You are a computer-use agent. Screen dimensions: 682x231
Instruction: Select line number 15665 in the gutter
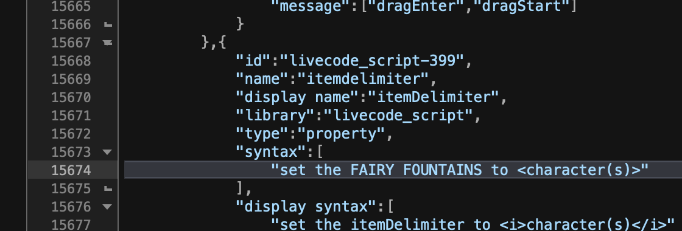point(71,6)
